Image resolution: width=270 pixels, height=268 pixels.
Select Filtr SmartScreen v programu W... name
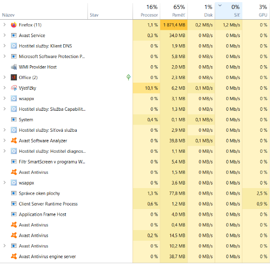point(52,162)
